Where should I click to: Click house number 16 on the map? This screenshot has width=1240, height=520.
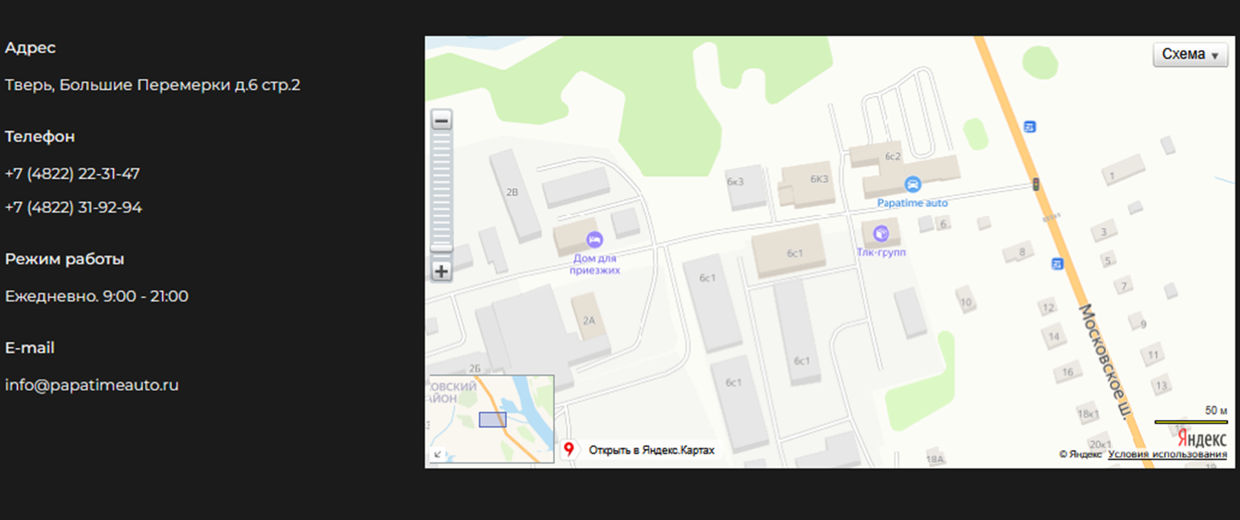tap(1067, 372)
